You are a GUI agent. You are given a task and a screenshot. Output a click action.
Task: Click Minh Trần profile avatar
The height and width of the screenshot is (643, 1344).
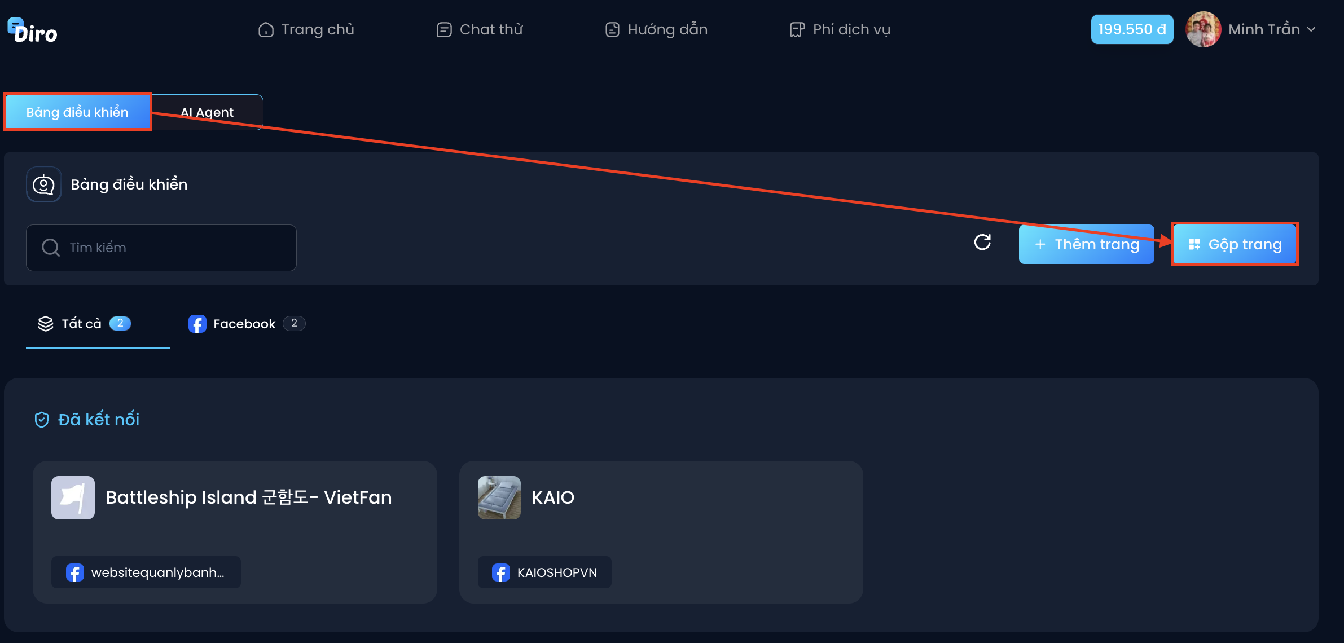pos(1203,29)
